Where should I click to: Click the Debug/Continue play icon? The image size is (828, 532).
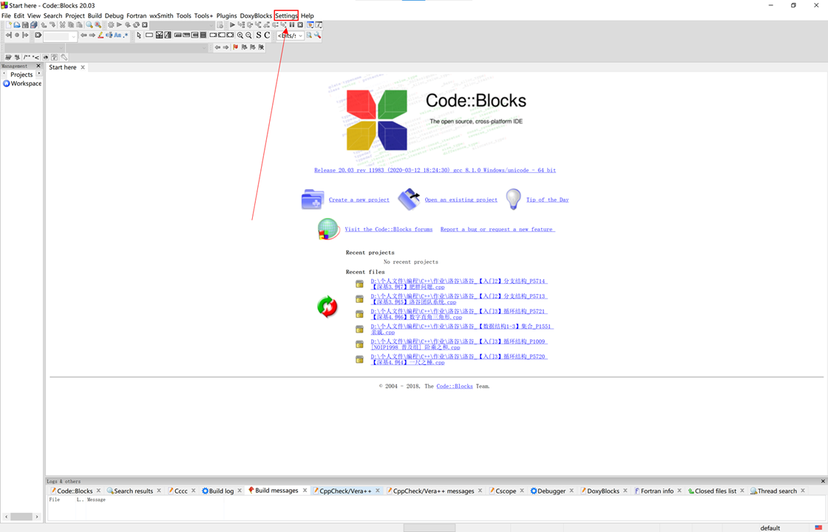pos(232,25)
